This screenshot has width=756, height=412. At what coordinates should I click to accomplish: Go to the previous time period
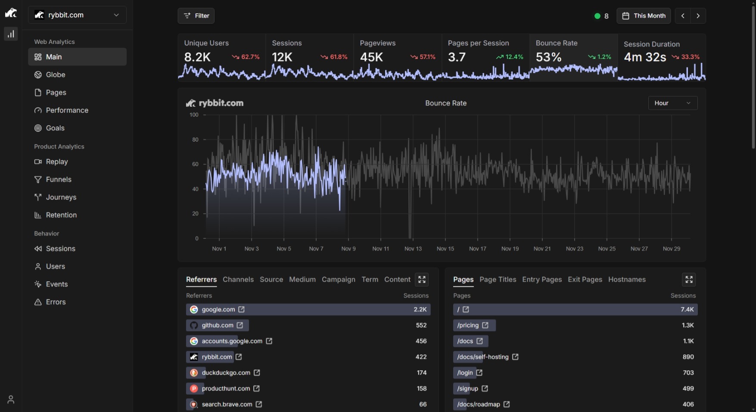[683, 16]
